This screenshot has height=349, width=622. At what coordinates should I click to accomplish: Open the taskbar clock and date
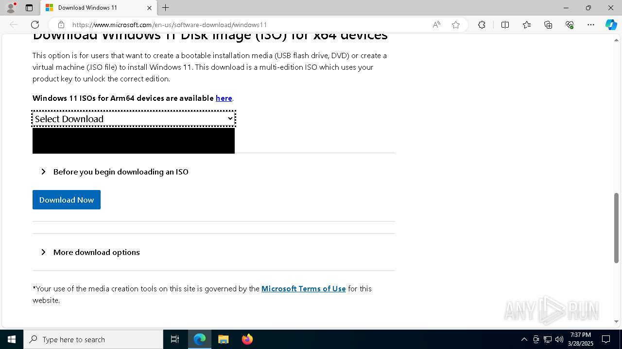[581, 339]
